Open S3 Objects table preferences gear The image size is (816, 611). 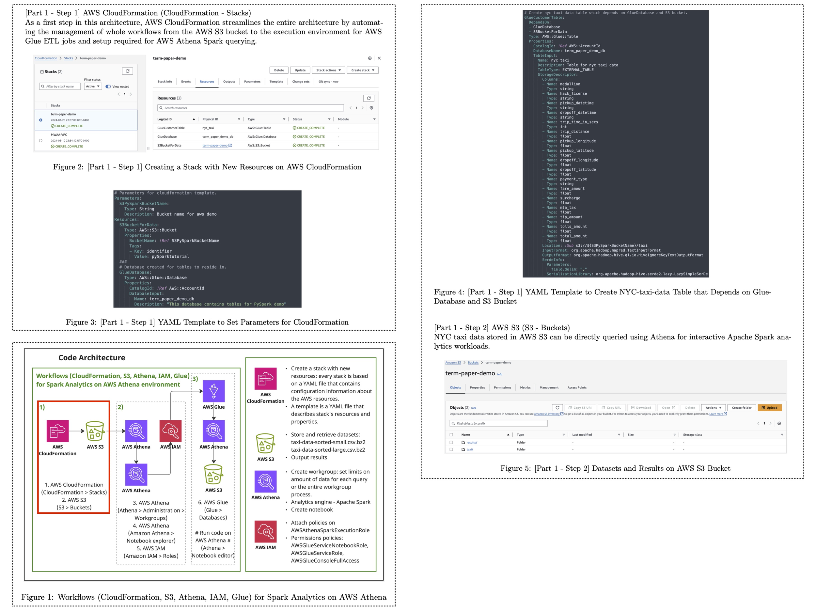coord(779,424)
